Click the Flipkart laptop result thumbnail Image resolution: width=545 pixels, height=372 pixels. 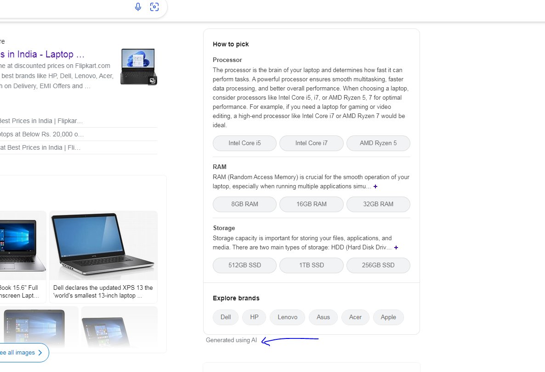(139, 67)
